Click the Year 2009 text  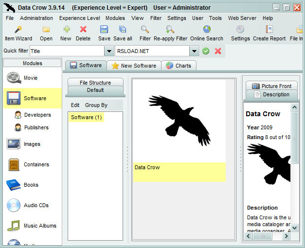(x=260, y=127)
